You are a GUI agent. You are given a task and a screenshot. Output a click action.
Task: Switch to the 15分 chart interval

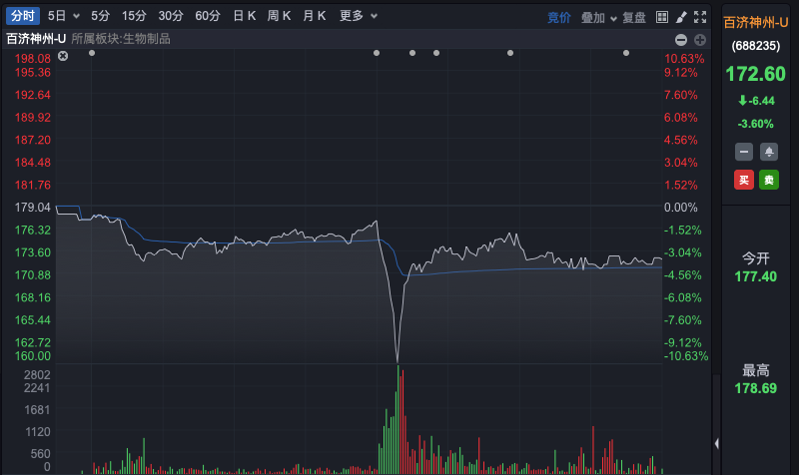click(134, 16)
